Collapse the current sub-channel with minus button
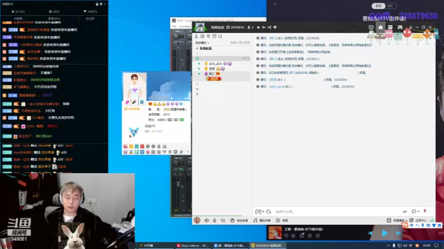Screen dimensions: 444x249 (244, 59)
